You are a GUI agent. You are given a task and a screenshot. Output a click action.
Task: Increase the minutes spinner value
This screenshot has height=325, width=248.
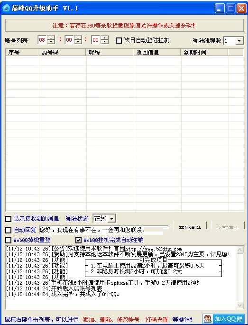[x=78, y=38]
